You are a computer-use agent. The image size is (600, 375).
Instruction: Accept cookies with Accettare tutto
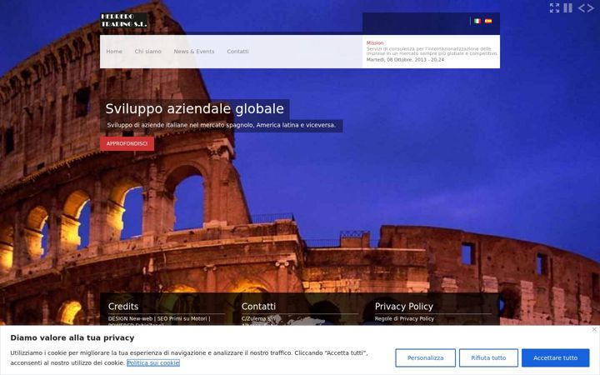coord(555,357)
